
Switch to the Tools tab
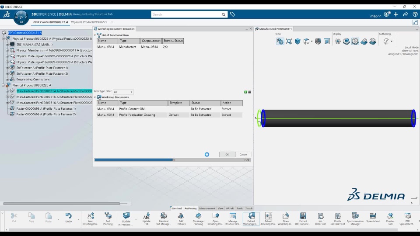tap(239, 208)
